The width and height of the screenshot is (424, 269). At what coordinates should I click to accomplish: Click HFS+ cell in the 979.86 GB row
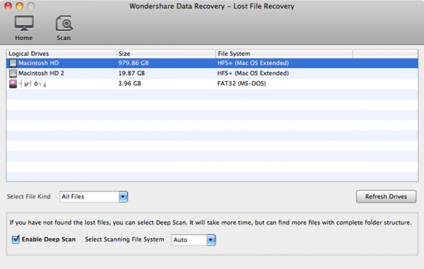pyautogui.click(x=253, y=63)
